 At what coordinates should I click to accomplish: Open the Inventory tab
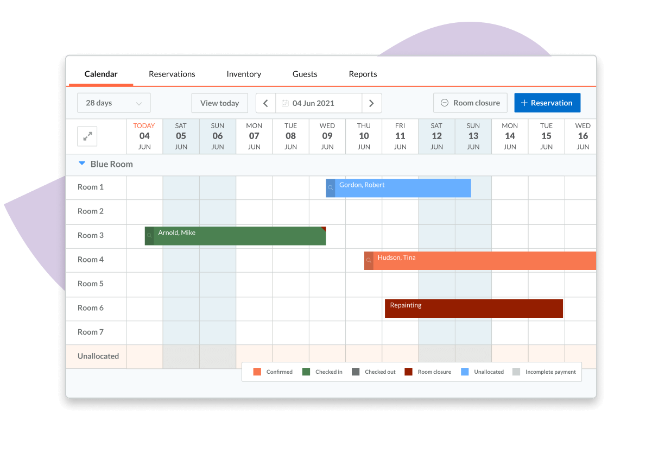pos(244,74)
